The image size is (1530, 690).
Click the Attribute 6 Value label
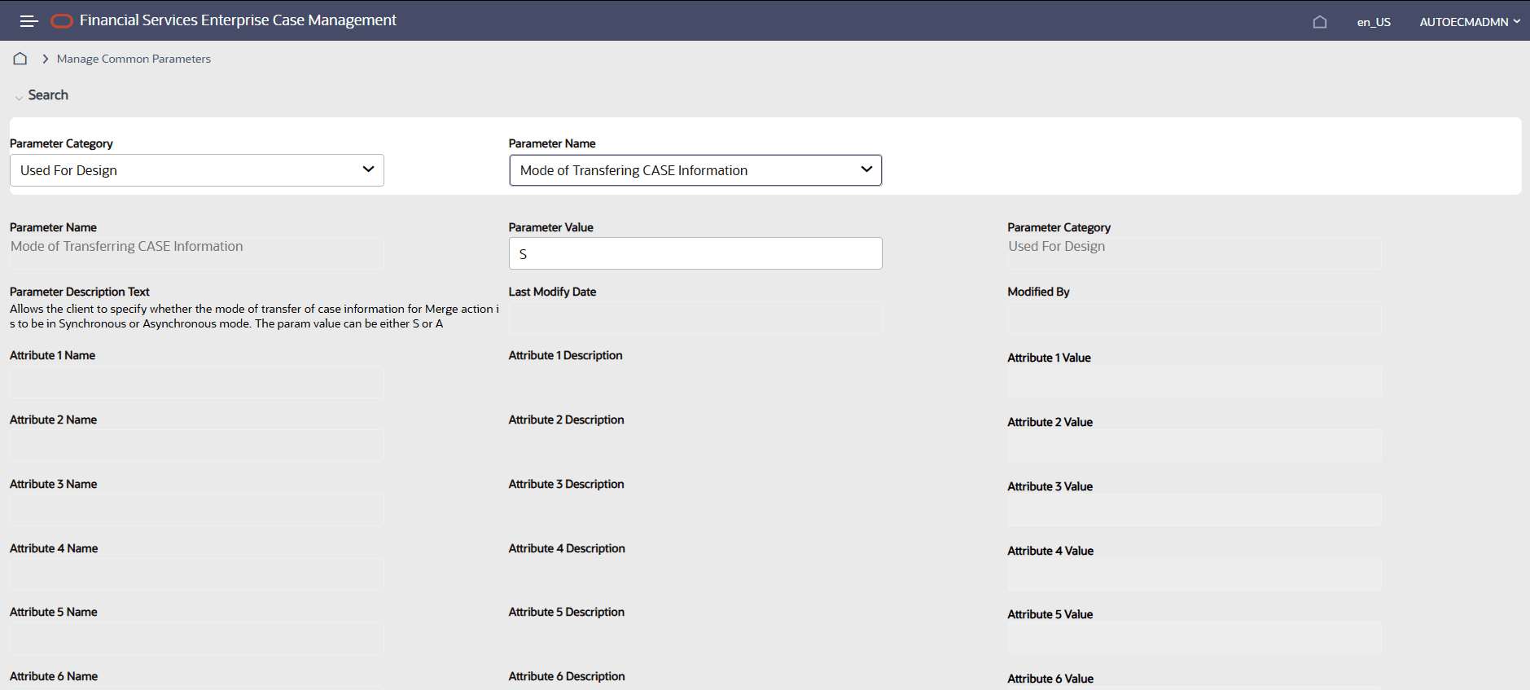tap(1050, 679)
